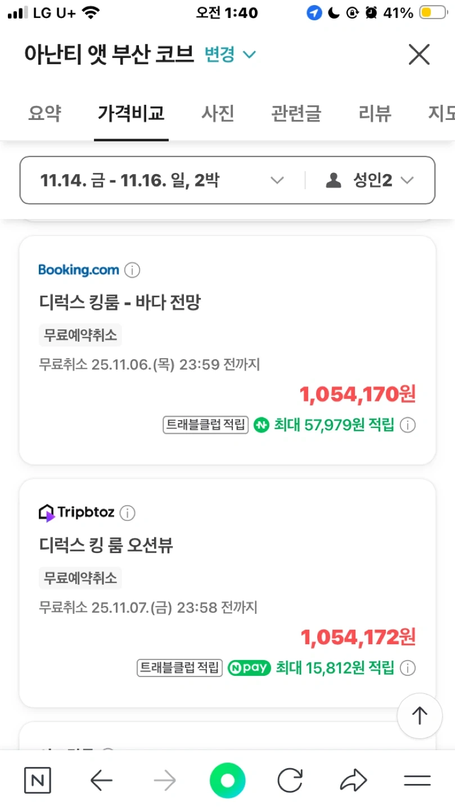This screenshot has width=455, height=811.
Task: Open the hamburger menu in bottom bar
Action: pos(417,781)
